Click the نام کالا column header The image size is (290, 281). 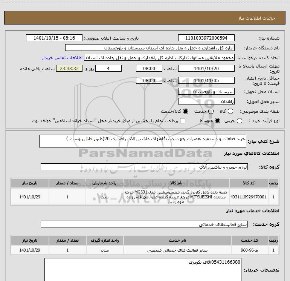click(x=176, y=183)
